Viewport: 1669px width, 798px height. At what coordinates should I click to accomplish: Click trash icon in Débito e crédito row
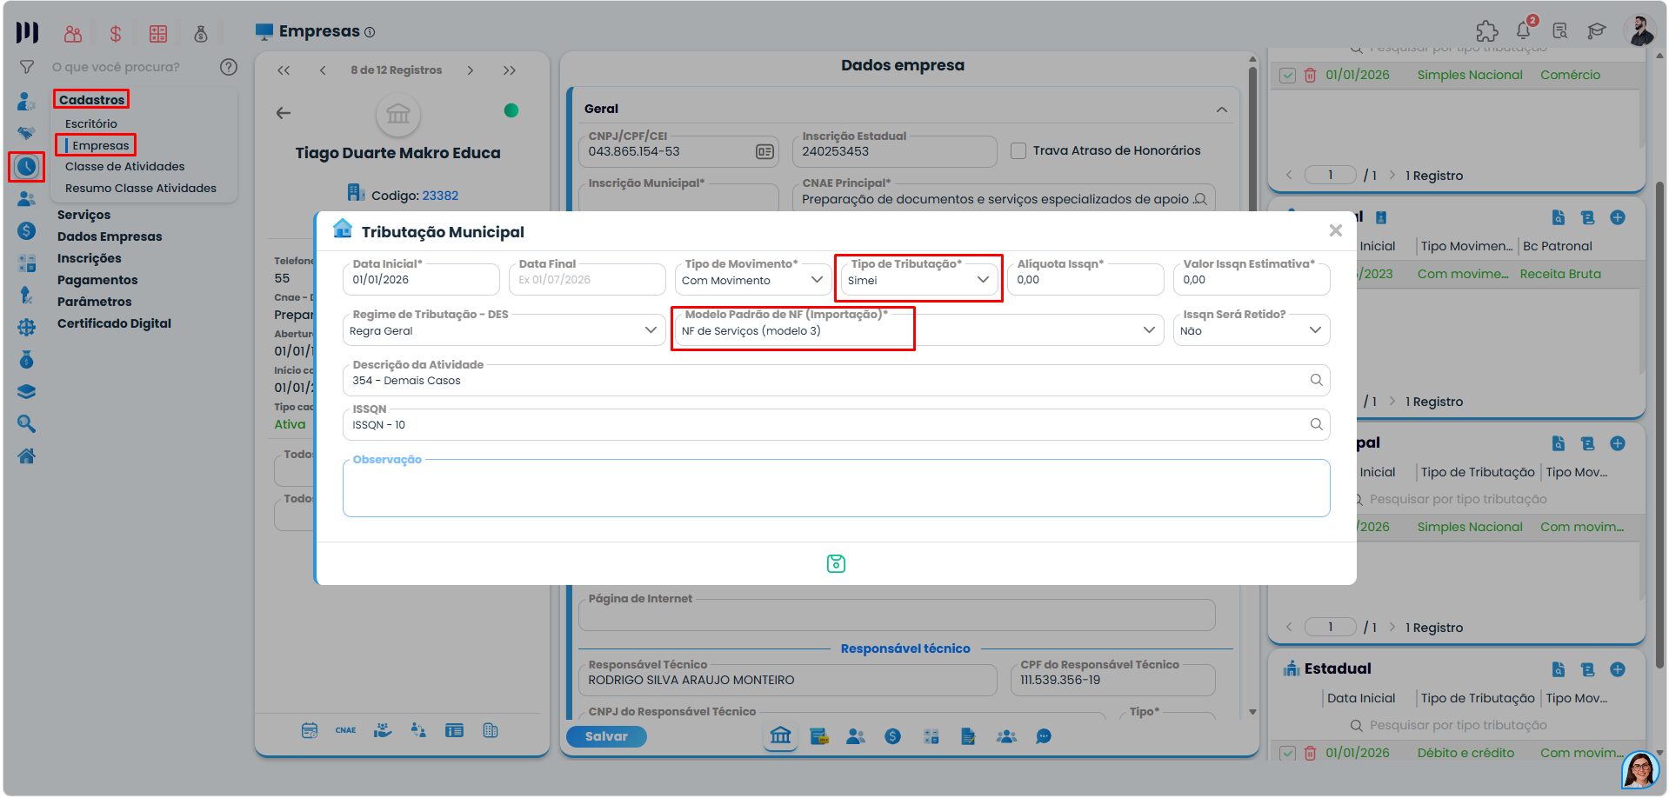[x=1310, y=753]
